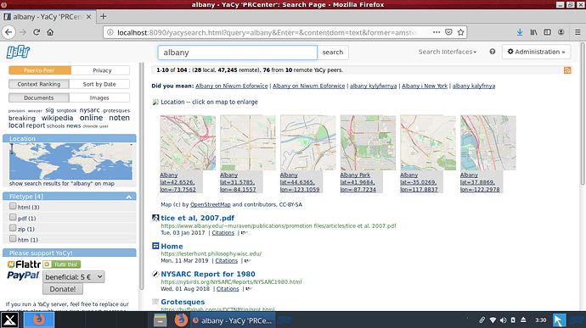Click the YaCy logo

[18, 52]
